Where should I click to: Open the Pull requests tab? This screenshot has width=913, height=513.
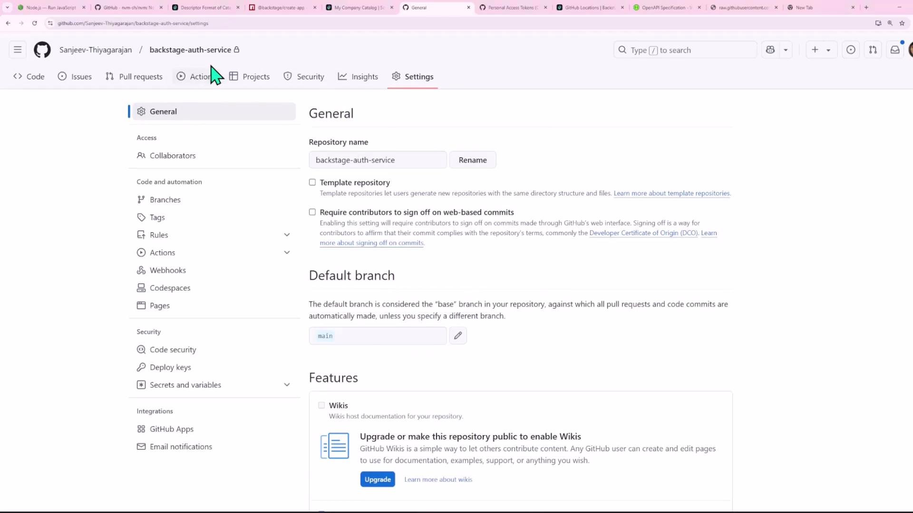coord(134,76)
